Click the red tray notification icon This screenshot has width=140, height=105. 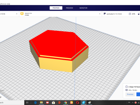(x=136, y=103)
